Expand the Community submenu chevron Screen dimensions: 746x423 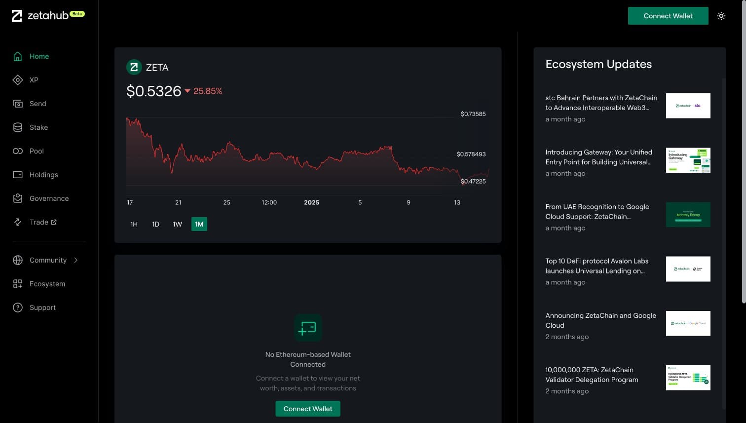[76, 260]
